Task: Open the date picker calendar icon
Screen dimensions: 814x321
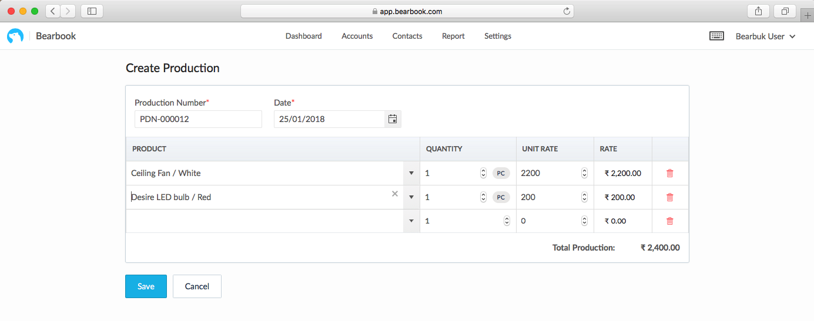Action: (x=393, y=119)
